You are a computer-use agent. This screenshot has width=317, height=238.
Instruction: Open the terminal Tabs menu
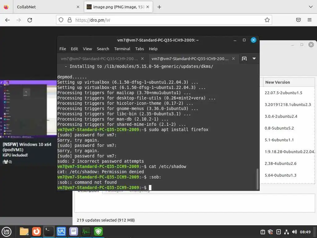(140, 49)
